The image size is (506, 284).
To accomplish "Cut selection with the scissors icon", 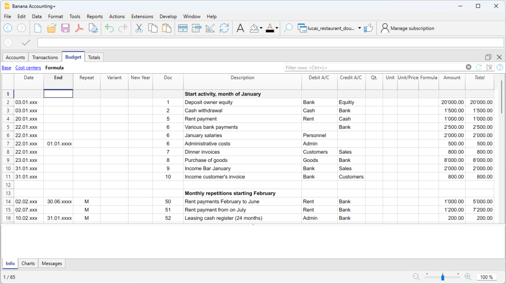I will pos(139,28).
